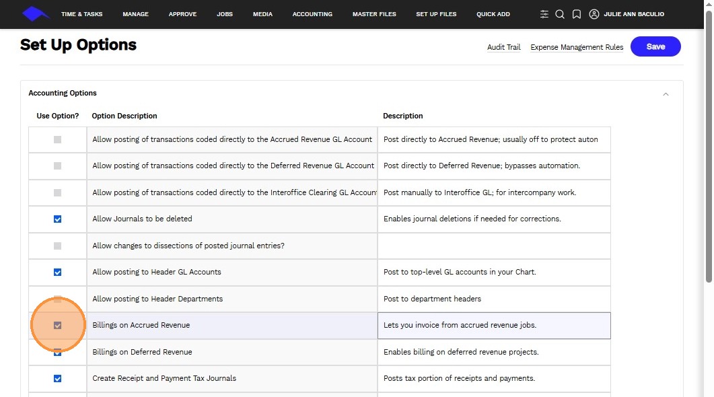The width and height of the screenshot is (714, 397).
Task: Toggle Allow Journals to be deleted checkbox
Action: click(57, 219)
